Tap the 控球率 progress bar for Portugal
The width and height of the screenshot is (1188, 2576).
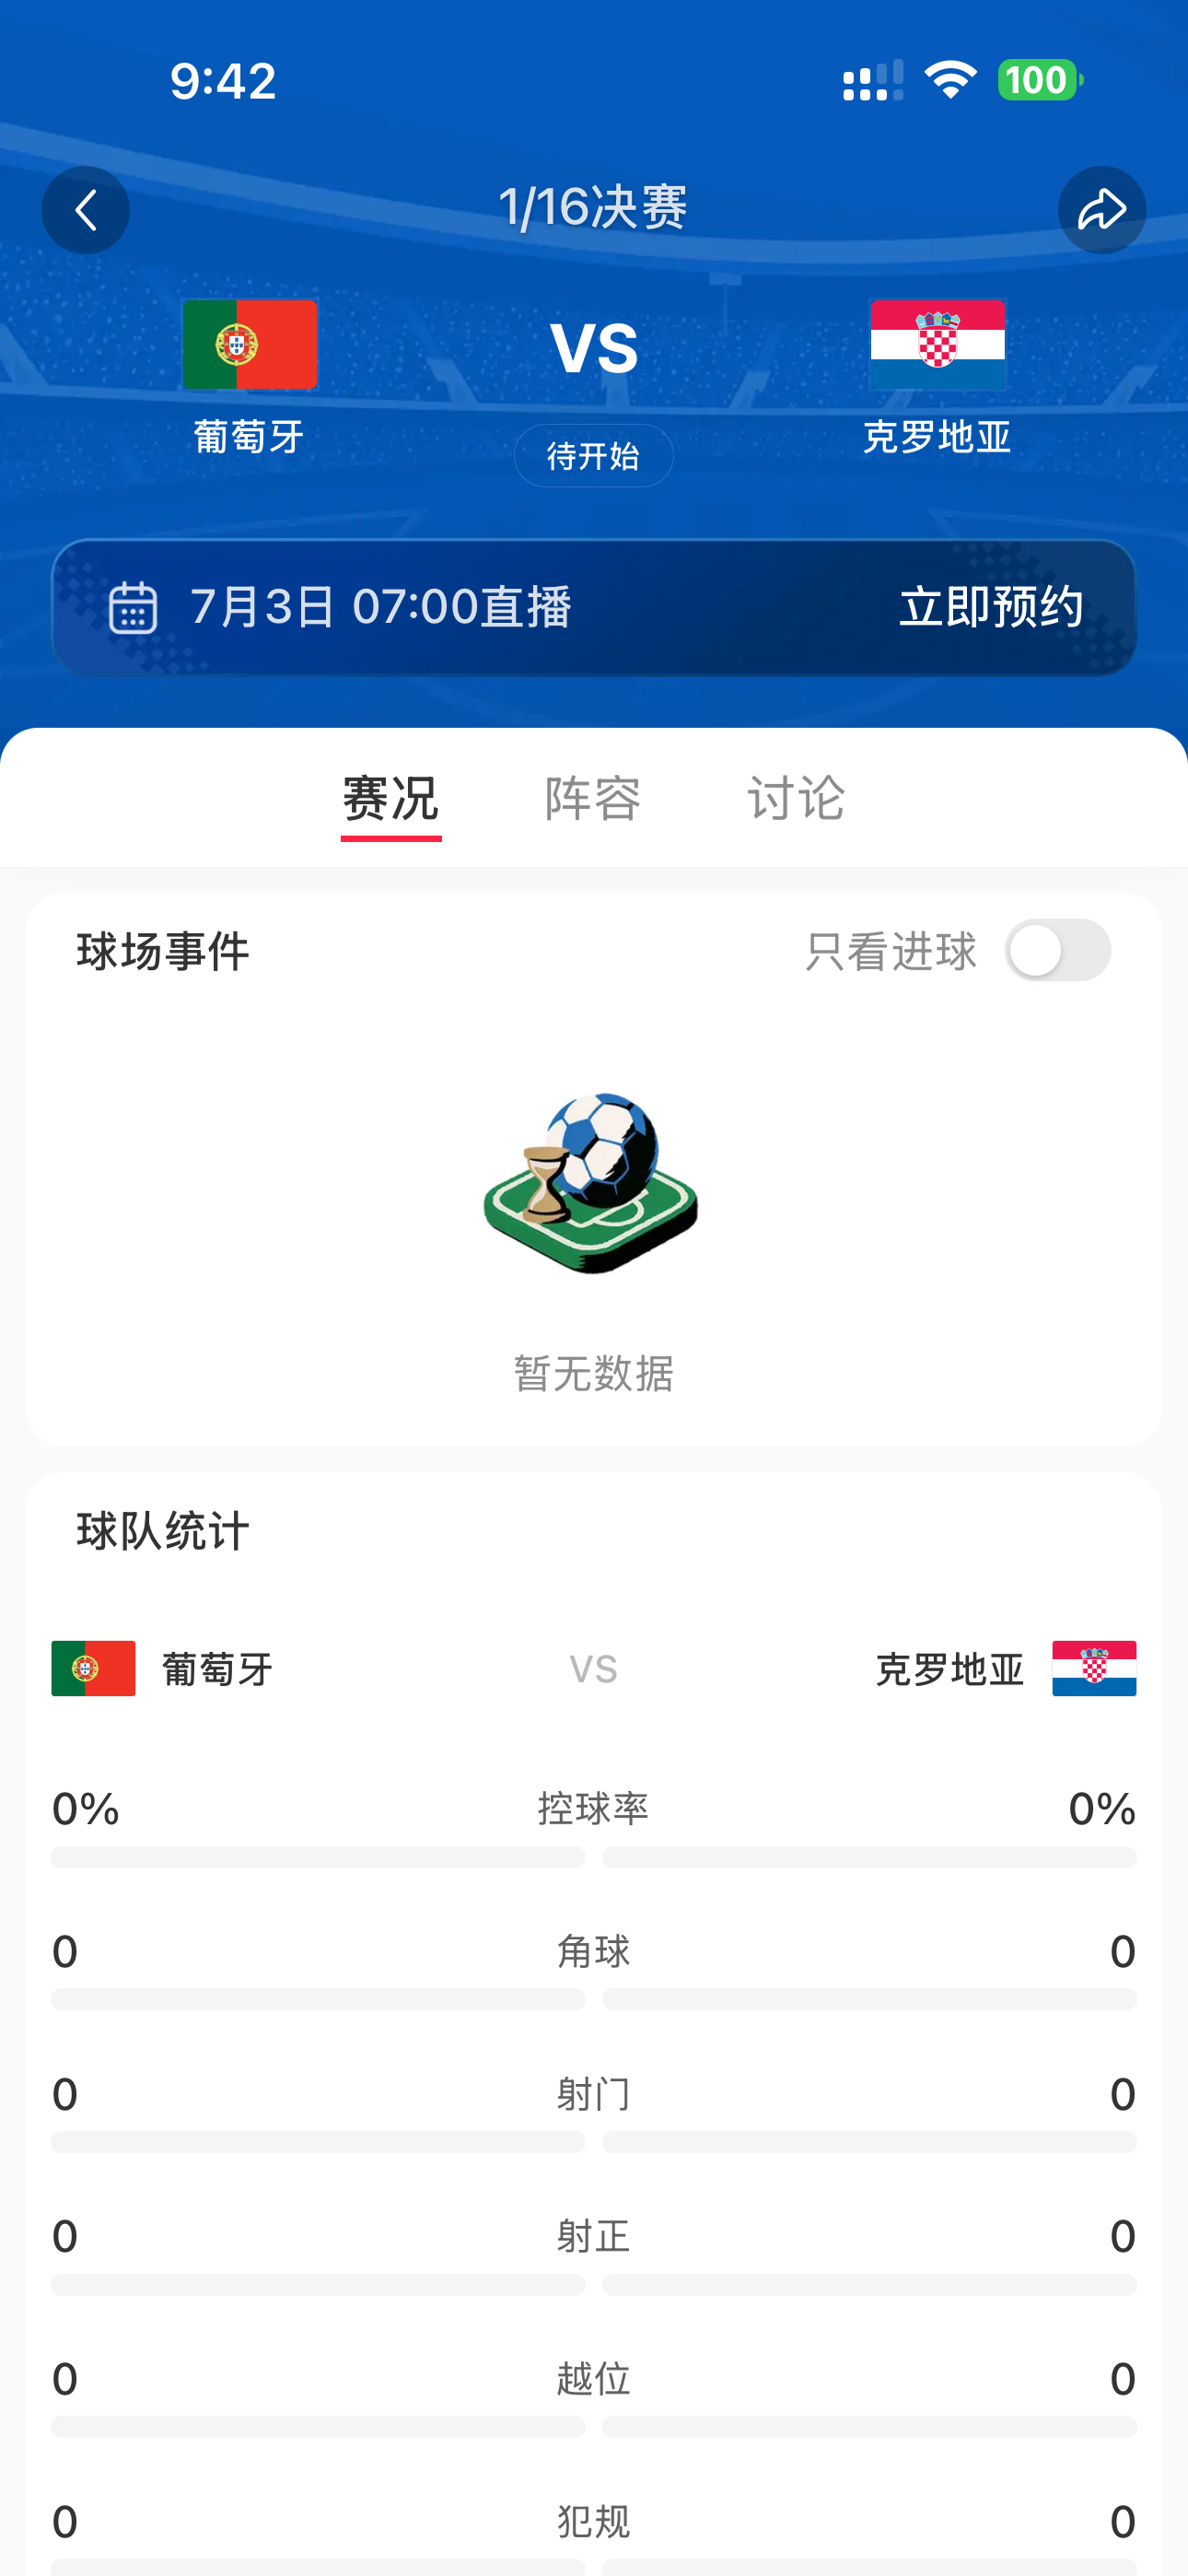318,1857
